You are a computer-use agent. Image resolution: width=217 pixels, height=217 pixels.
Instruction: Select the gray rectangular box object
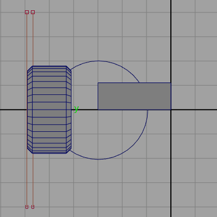coord(135,96)
